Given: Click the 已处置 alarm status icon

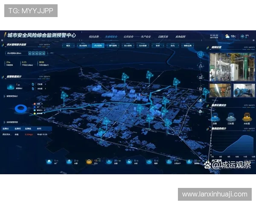Looking at the screenshot, I should tap(33, 85).
